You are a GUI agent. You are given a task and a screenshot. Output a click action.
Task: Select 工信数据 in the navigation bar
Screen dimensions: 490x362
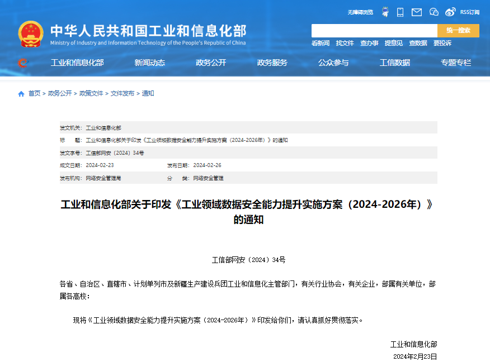coord(394,63)
